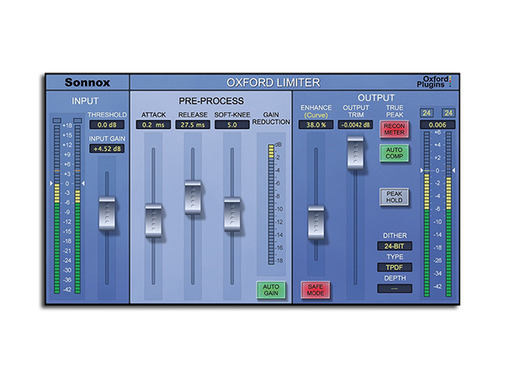Click the Output Trim fader handle
The image size is (505, 379).
[x=355, y=152]
